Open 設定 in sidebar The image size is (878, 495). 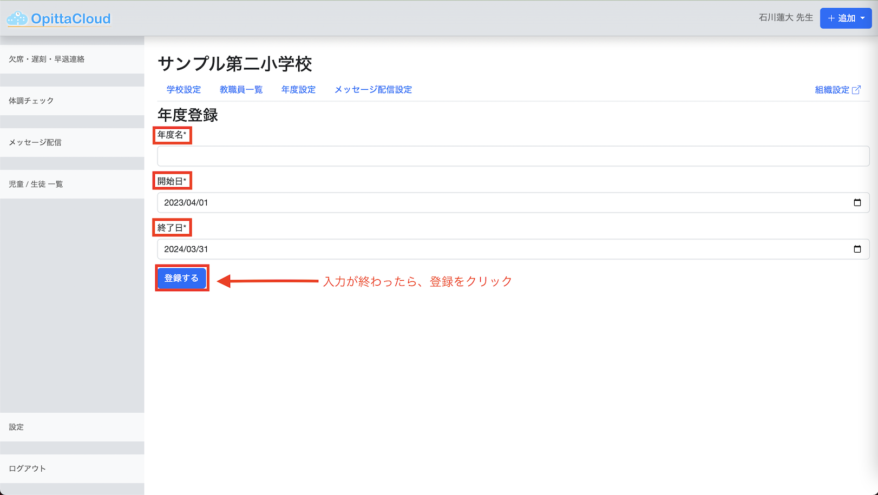(72, 427)
